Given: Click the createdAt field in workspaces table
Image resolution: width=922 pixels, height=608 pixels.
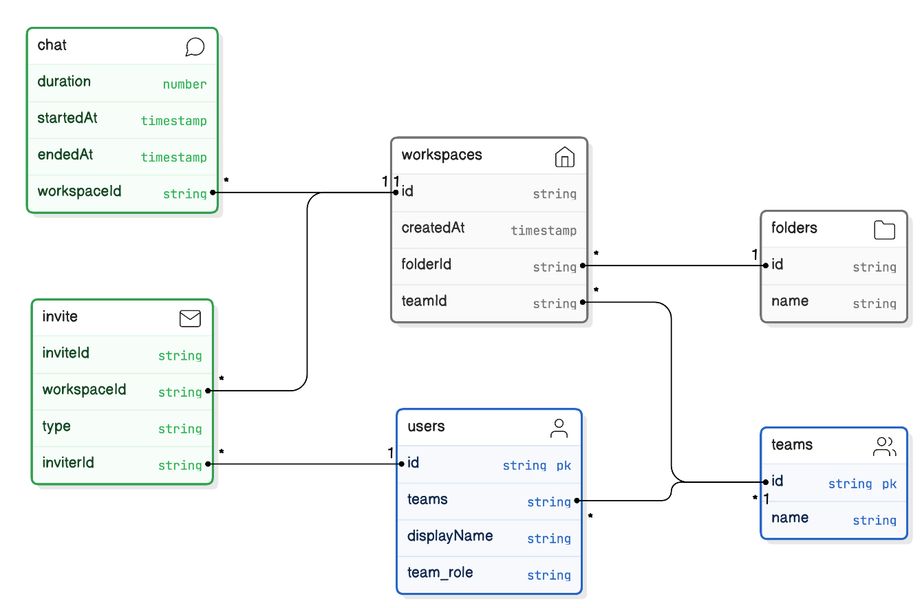Looking at the screenshot, I should coord(489,229).
